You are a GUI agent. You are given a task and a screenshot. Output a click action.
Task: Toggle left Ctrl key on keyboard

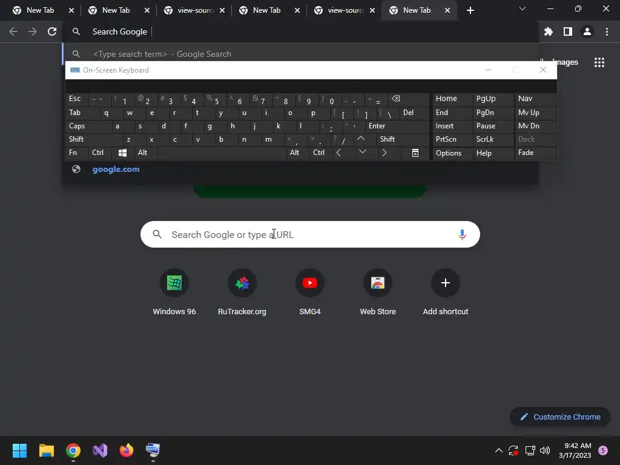100,153
